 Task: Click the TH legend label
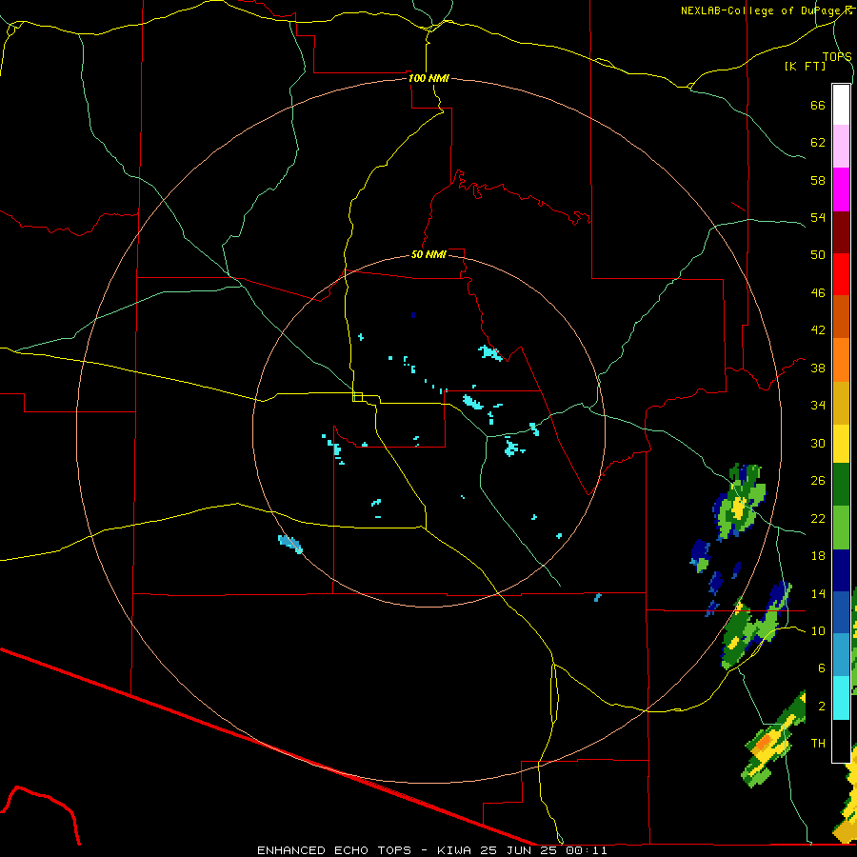point(818,743)
